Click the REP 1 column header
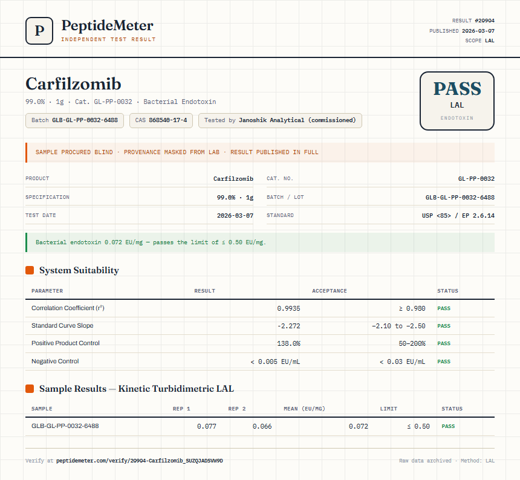This screenshot has height=480, width=520. coord(181,409)
